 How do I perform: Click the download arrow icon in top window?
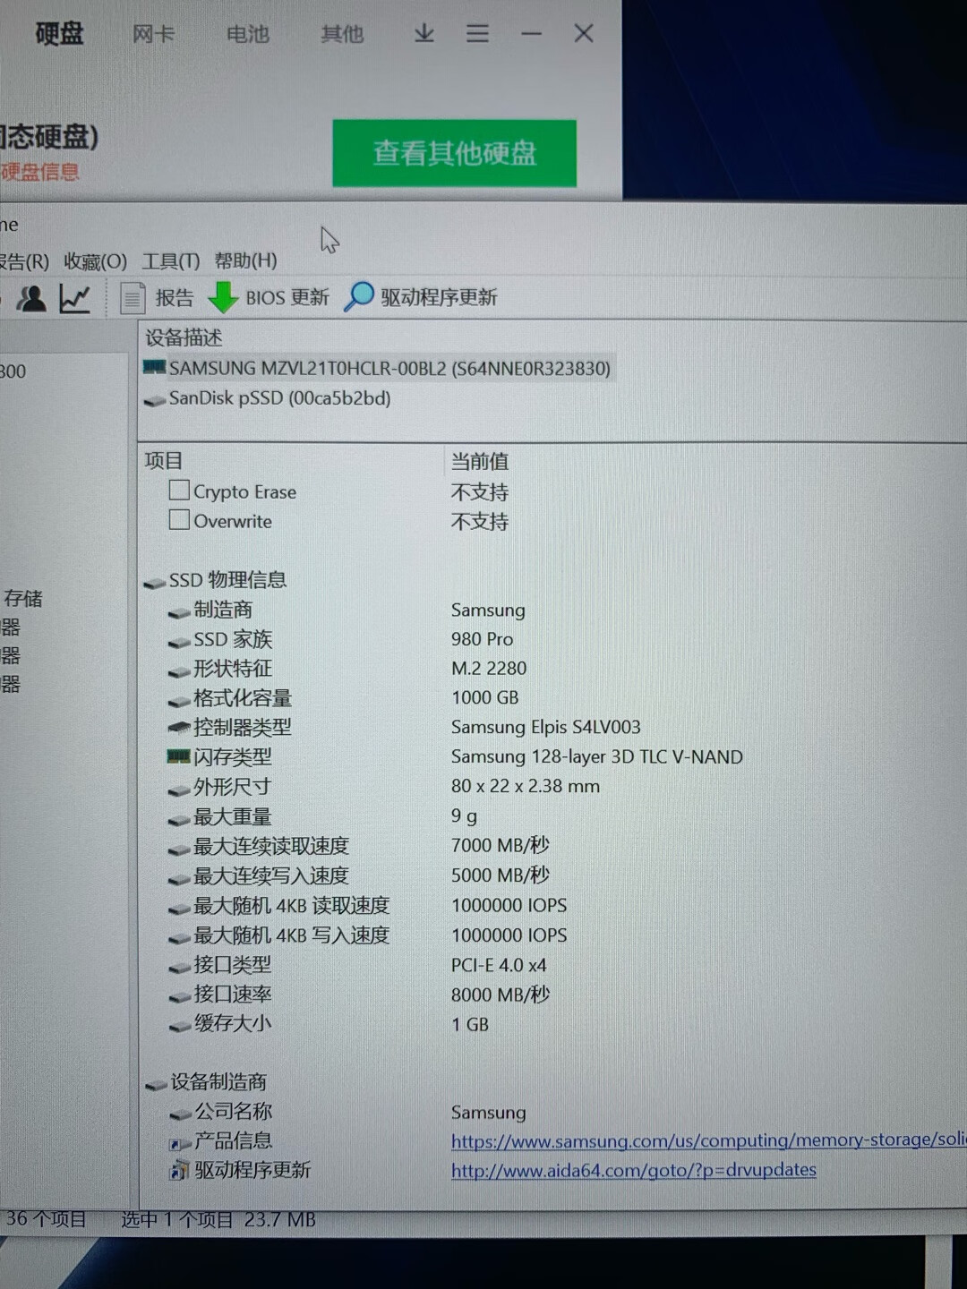[x=424, y=34]
